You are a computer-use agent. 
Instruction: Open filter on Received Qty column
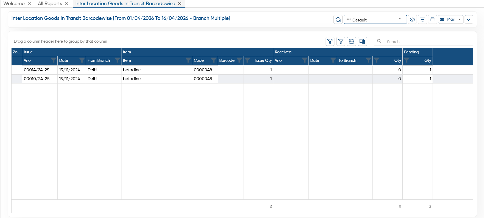click(x=376, y=60)
